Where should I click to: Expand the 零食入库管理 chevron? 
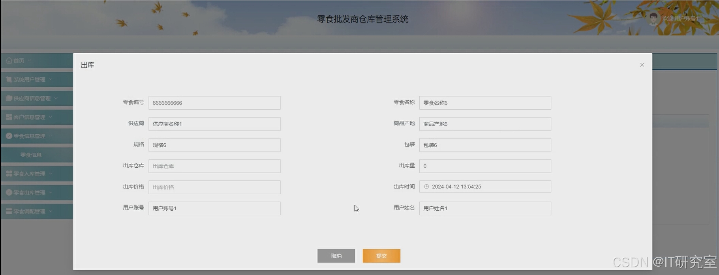(51, 174)
